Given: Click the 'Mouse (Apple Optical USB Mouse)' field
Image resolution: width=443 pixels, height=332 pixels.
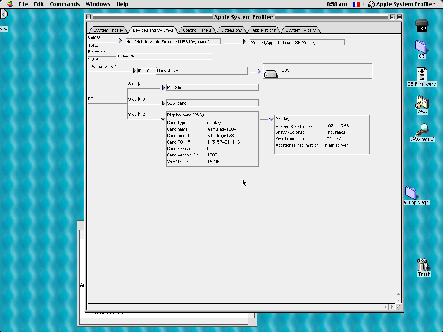Looking at the screenshot, I should click(297, 42).
